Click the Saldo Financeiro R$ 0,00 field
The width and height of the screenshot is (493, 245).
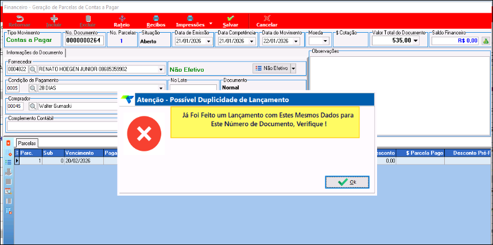point(456,41)
